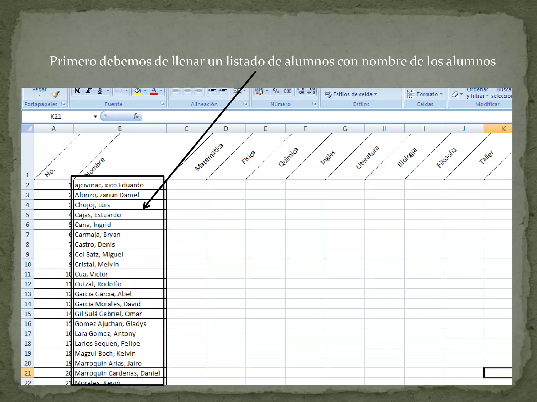
Task: Apply percent style number format
Action: pyautogui.click(x=276, y=91)
